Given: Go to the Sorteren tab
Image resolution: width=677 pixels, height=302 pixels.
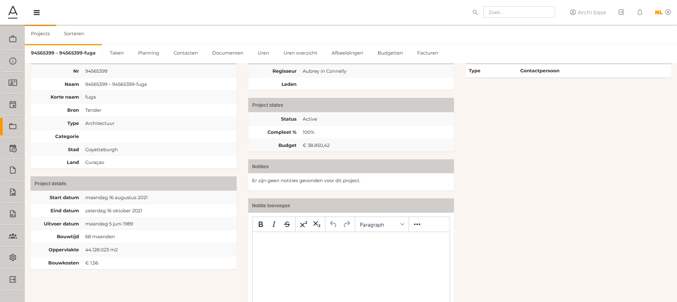Looking at the screenshot, I should pos(74,34).
